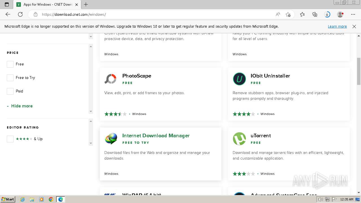Go back using the browser arrow
The height and width of the screenshot is (203, 361).
tap(8, 14)
